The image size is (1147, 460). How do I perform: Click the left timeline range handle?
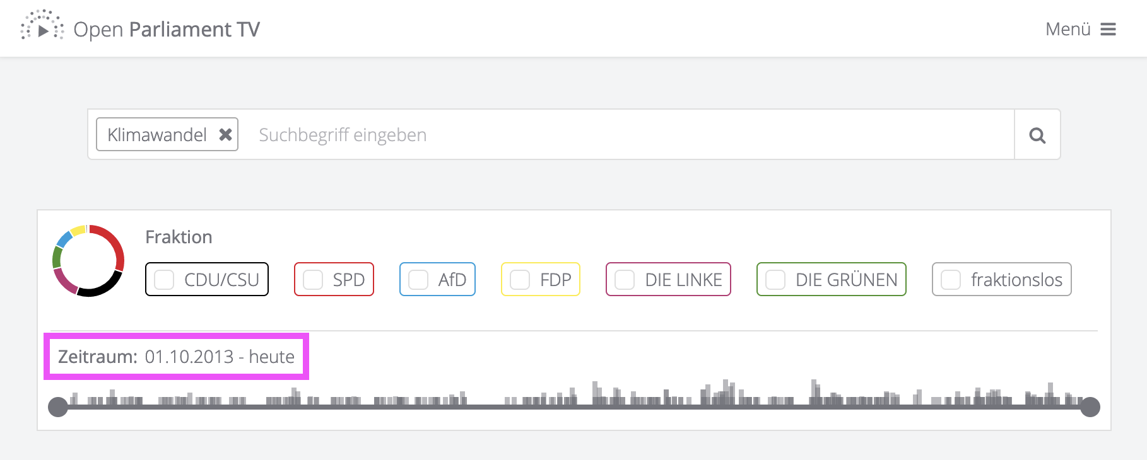pyautogui.click(x=58, y=407)
